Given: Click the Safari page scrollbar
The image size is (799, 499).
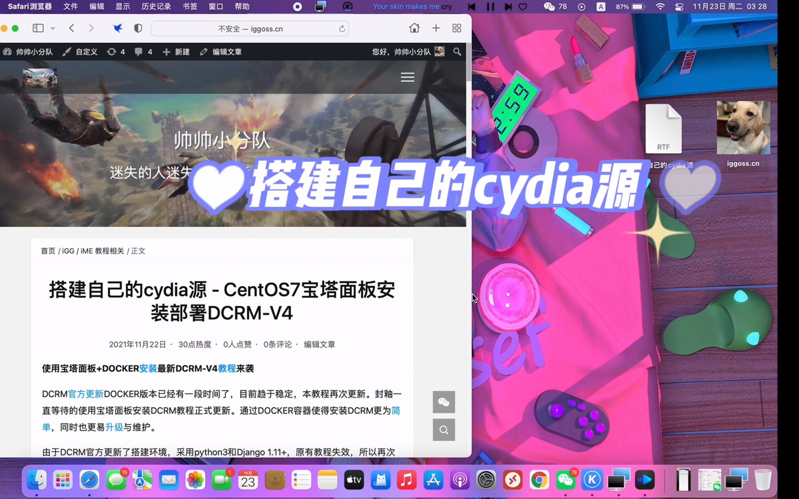Looking at the screenshot, I should pyautogui.click(x=469, y=63).
